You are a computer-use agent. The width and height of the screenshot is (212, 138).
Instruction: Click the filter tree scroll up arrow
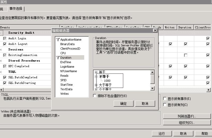pyautogui.click(x=152, y=72)
